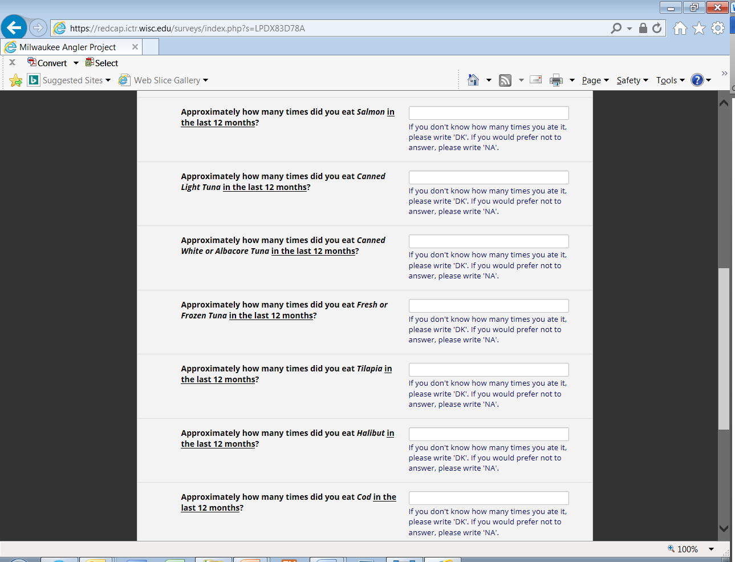Click the Tilapia times-eaten input field
The height and width of the screenshot is (562, 735).
[x=489, y=370]
